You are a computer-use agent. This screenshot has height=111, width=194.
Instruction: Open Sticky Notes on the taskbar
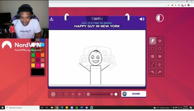67,108
